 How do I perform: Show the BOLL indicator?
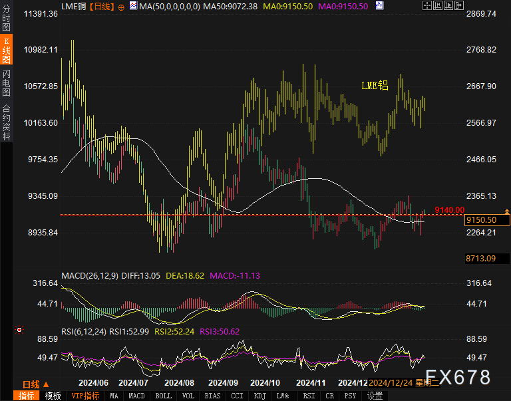tap(163, 396)
